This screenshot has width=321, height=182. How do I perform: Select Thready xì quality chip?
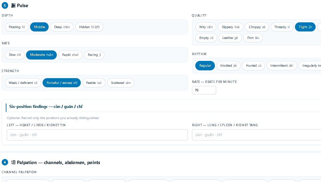[x=282, y=27]
